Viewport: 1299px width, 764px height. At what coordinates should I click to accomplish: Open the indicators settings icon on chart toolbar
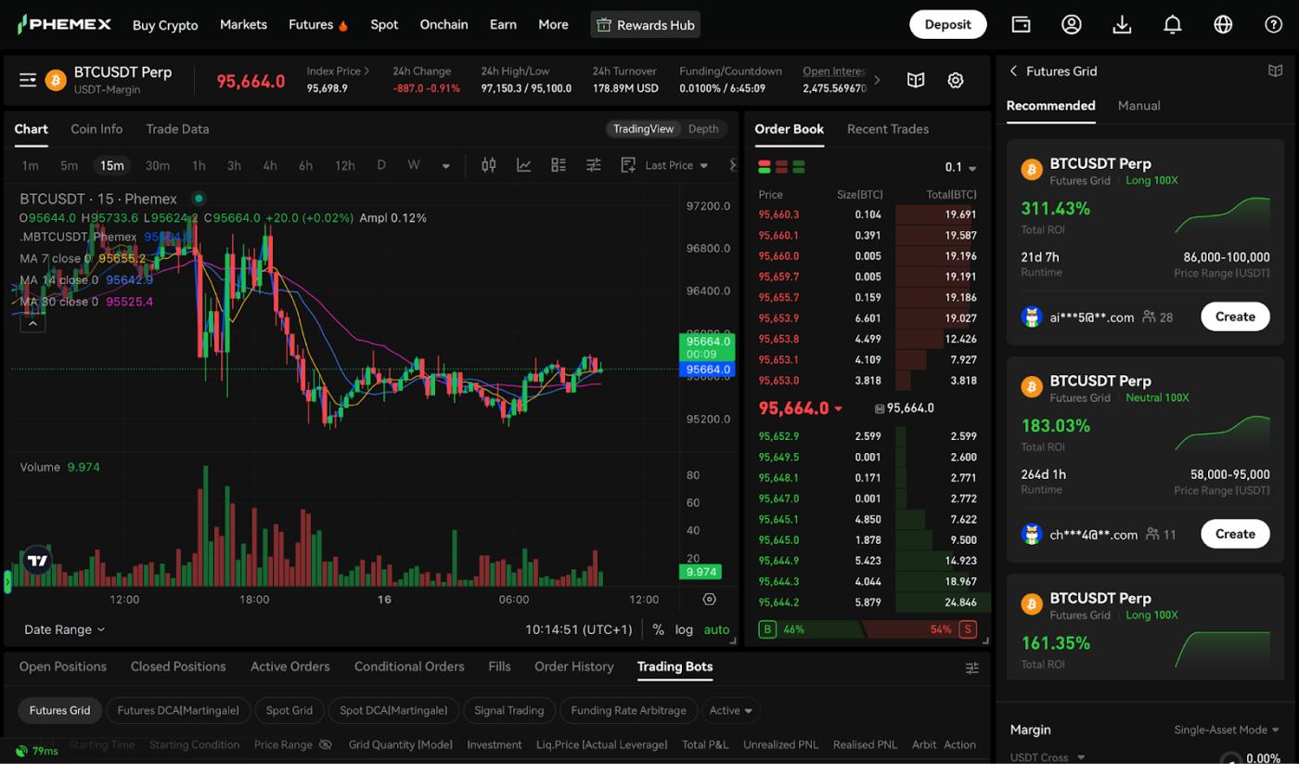(488, 164)
